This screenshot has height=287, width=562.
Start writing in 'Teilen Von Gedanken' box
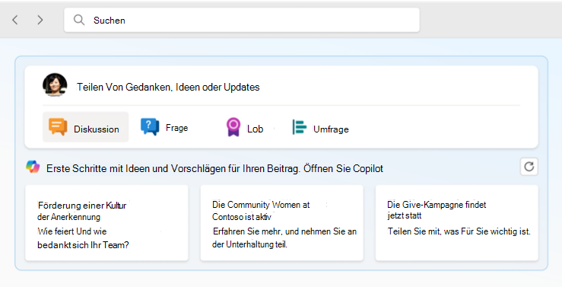[x=168, y=88]
